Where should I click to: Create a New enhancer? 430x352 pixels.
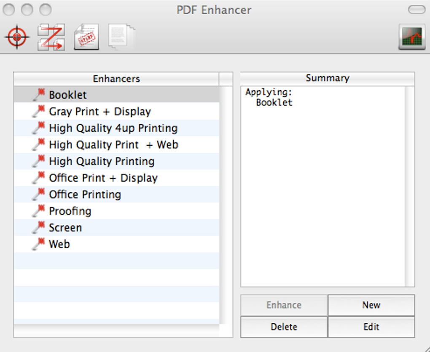(371, 305)
